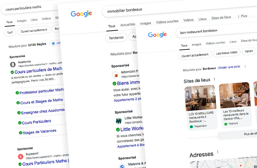257x168 pixels.
Task: Open Stages de Vacances sitelink
Action: (40, 132)
